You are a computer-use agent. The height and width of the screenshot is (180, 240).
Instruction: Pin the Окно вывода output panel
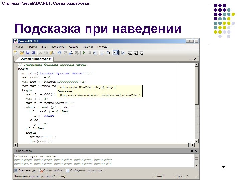(192, 151)
